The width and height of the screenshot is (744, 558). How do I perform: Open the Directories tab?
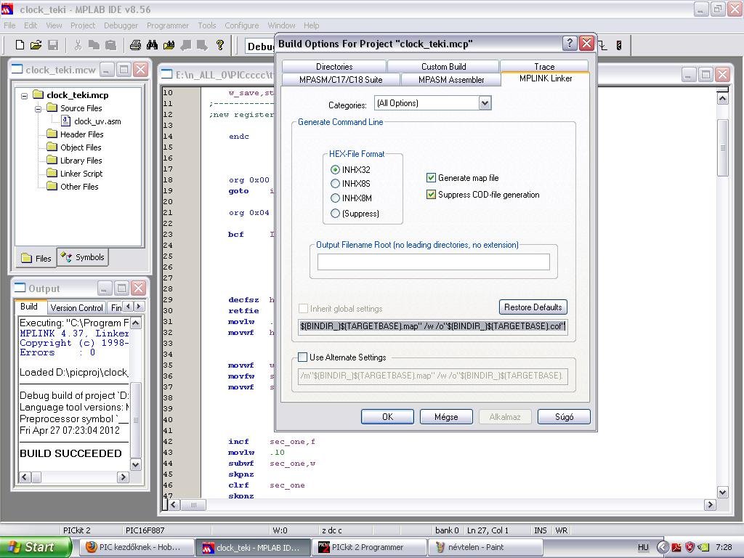334,66
